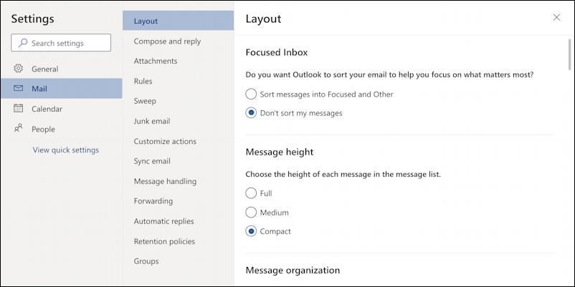The image size is (575, 287).
Task: Click View quick settings link
Action: (x=66, y=150)
